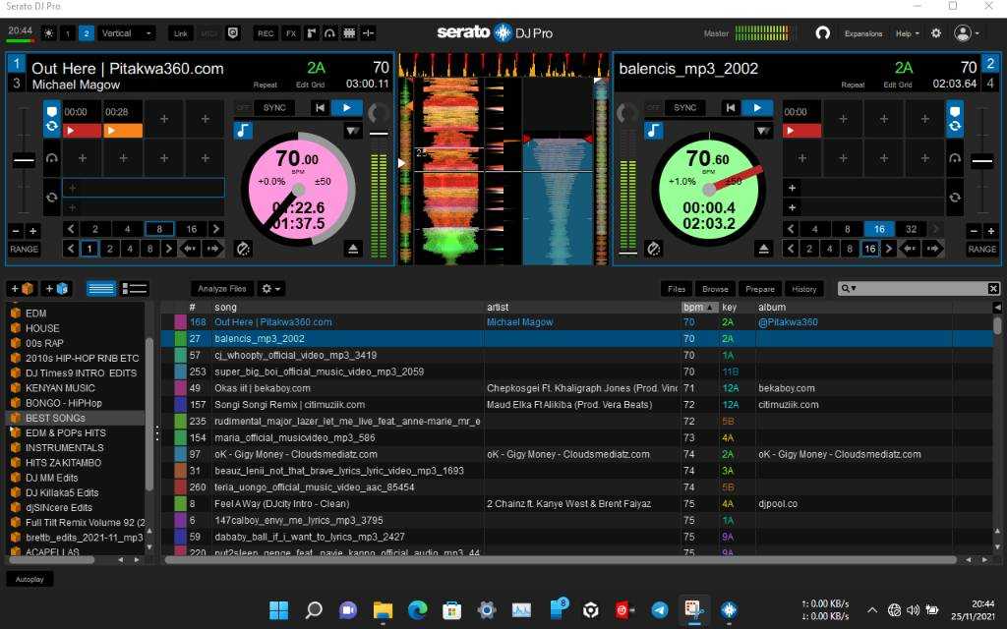
Task: Toggle keylock music note on deck 2
Action: coord(653,131)
